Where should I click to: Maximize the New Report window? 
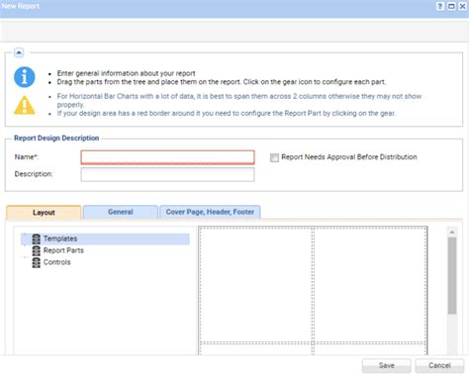coord(451,6)
